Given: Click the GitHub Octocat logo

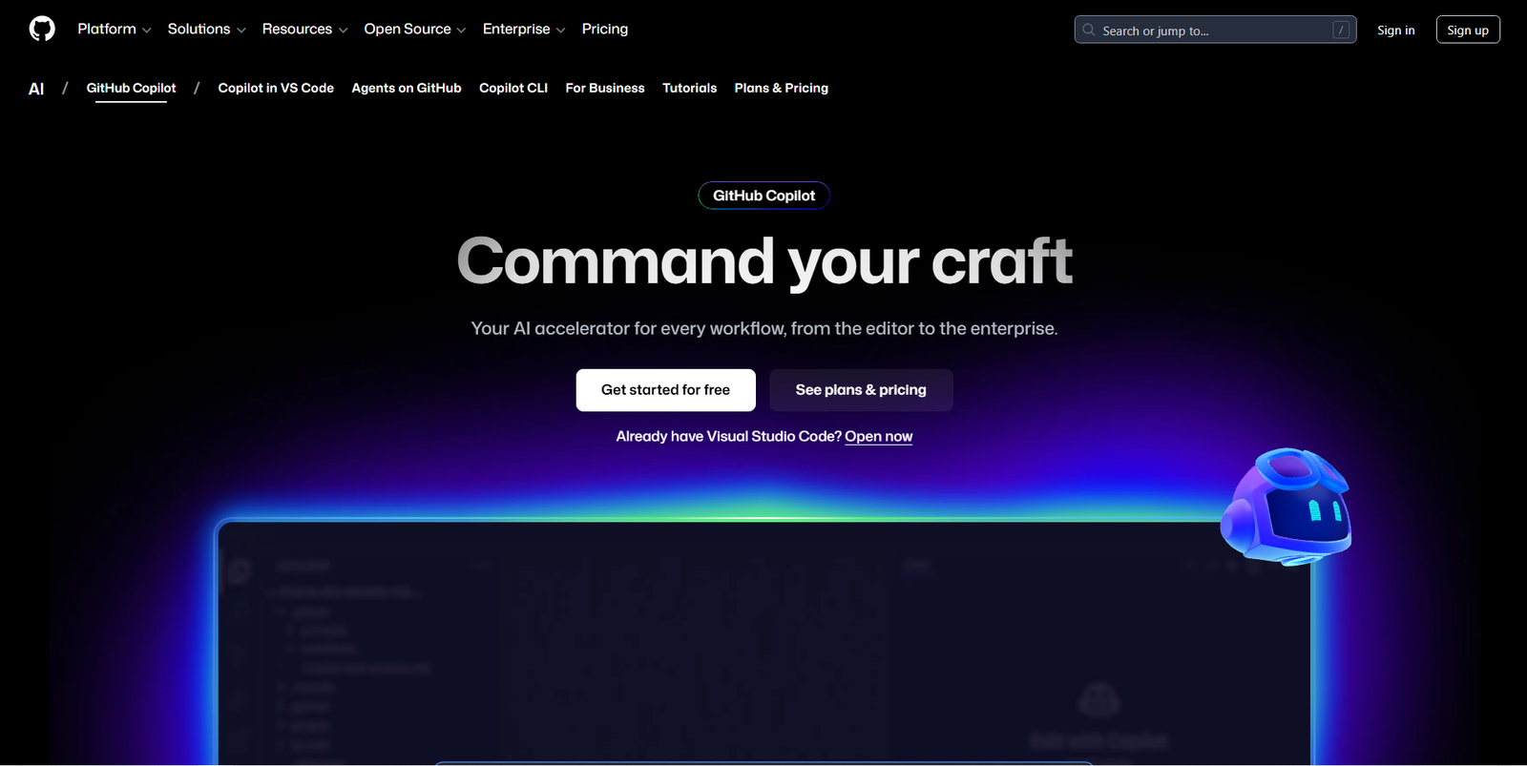Looking at the screenshot, I should [42, 30].
